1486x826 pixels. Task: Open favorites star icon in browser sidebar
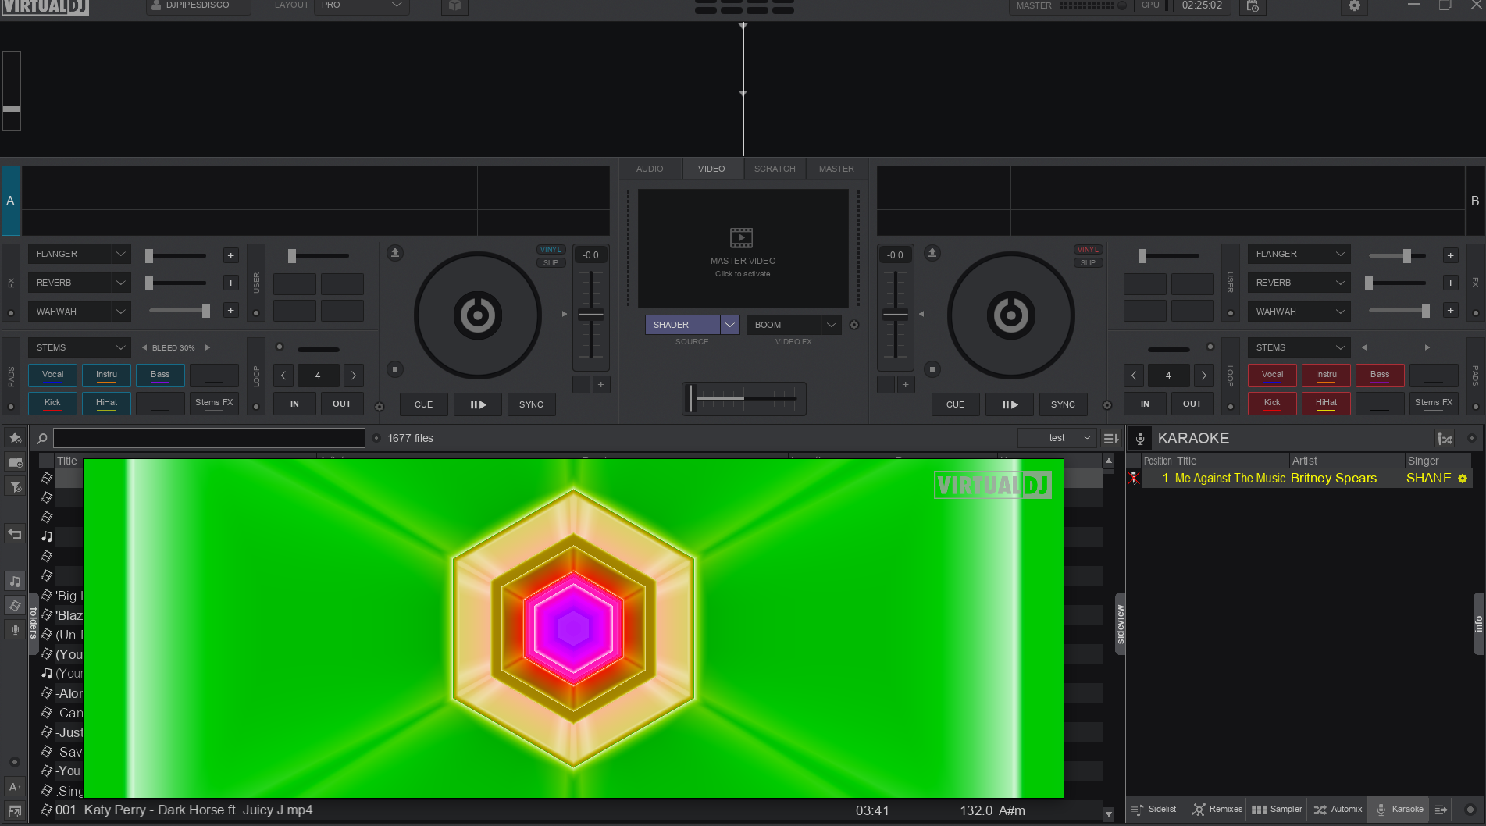pos(15,438)
